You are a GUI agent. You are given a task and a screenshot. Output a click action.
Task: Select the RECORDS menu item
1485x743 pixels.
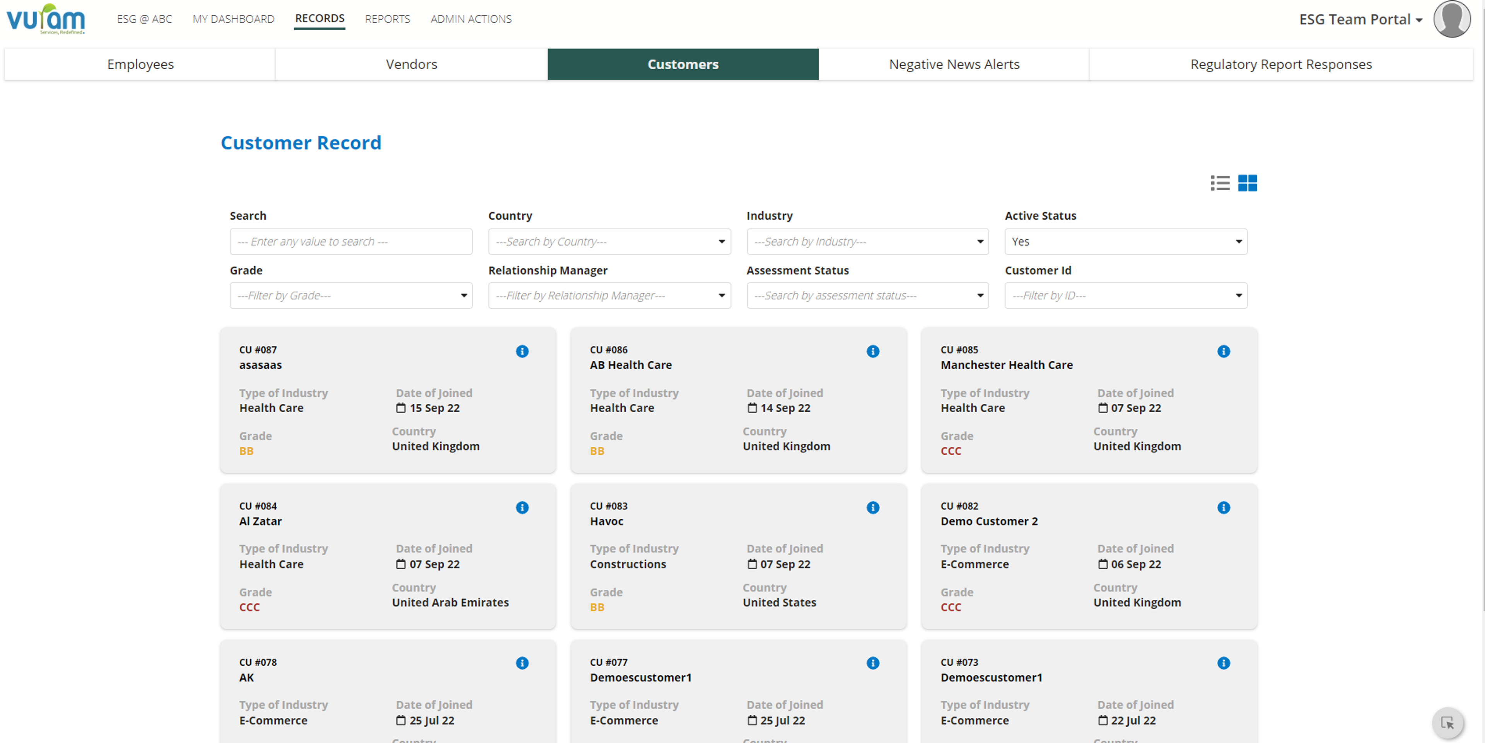coord(320,19)
